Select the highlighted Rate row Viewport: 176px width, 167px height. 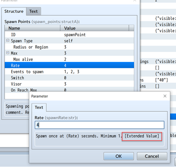click(x=69, y=65)
